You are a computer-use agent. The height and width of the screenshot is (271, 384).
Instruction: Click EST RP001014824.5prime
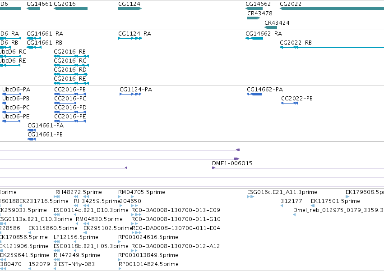(x=148, y=264)
